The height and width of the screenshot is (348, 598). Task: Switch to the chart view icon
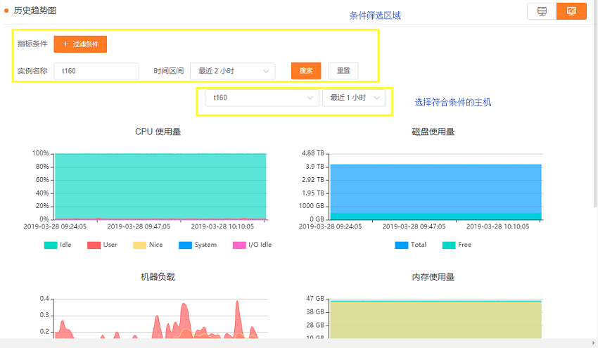coord(571,11)
